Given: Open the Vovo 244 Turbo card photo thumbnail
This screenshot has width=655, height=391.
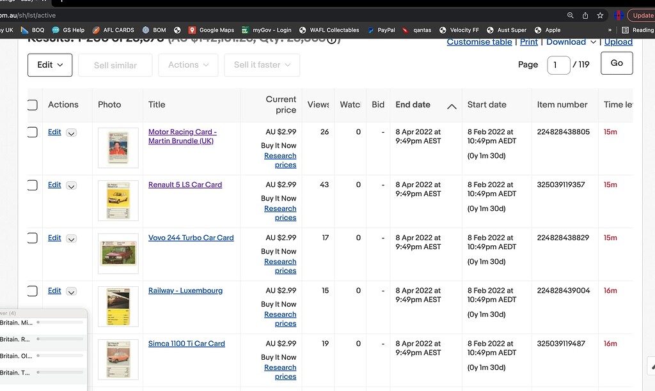Looking at the screenshot, I should (x=118, y=254).
